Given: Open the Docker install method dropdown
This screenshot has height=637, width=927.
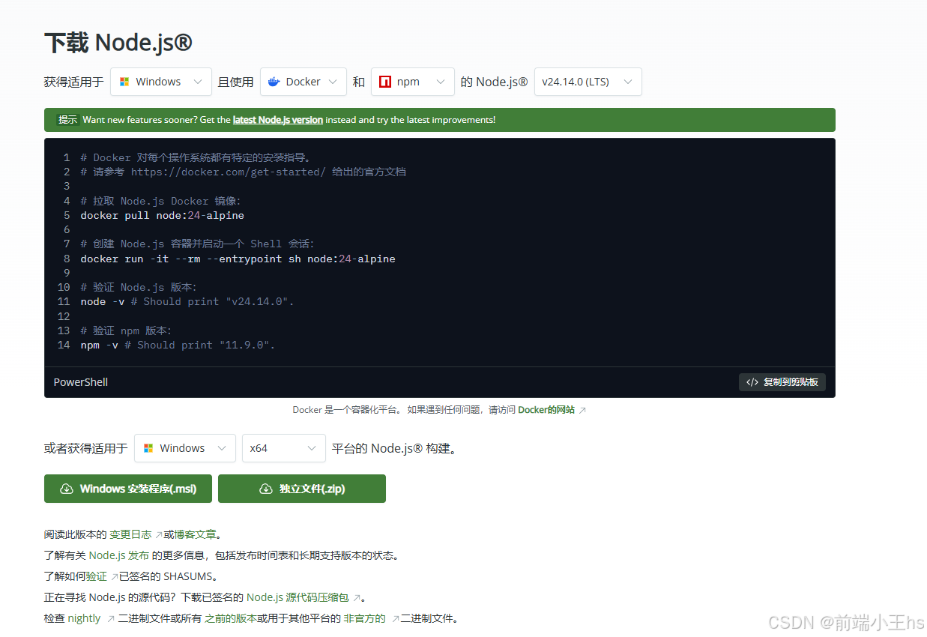Looking at the screenshot, I should point(304,82).
